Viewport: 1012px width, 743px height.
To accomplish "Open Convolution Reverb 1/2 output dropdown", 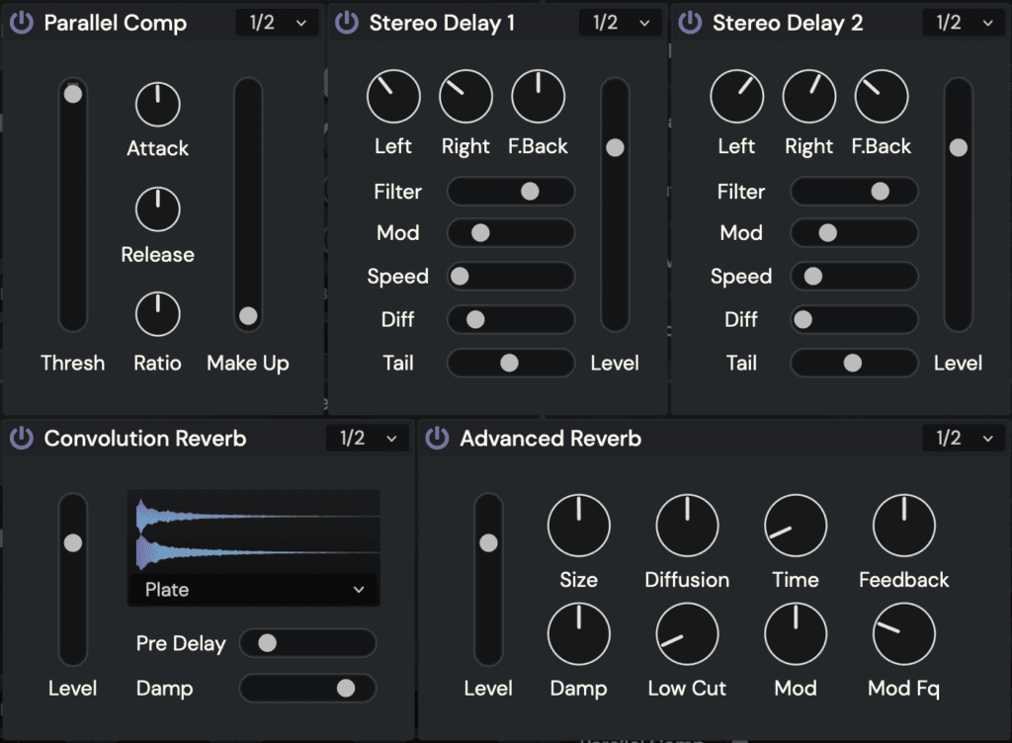I will 368,438.
